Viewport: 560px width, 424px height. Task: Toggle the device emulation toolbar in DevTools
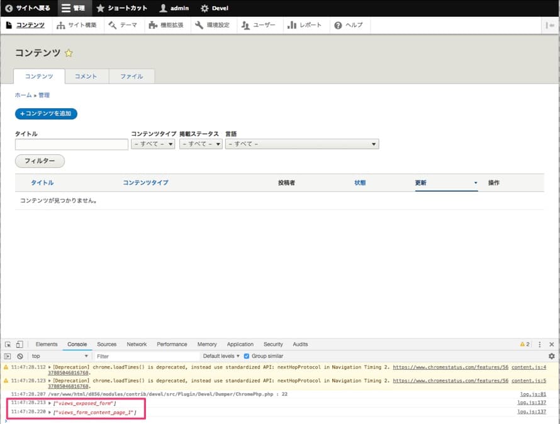(19, 344)
